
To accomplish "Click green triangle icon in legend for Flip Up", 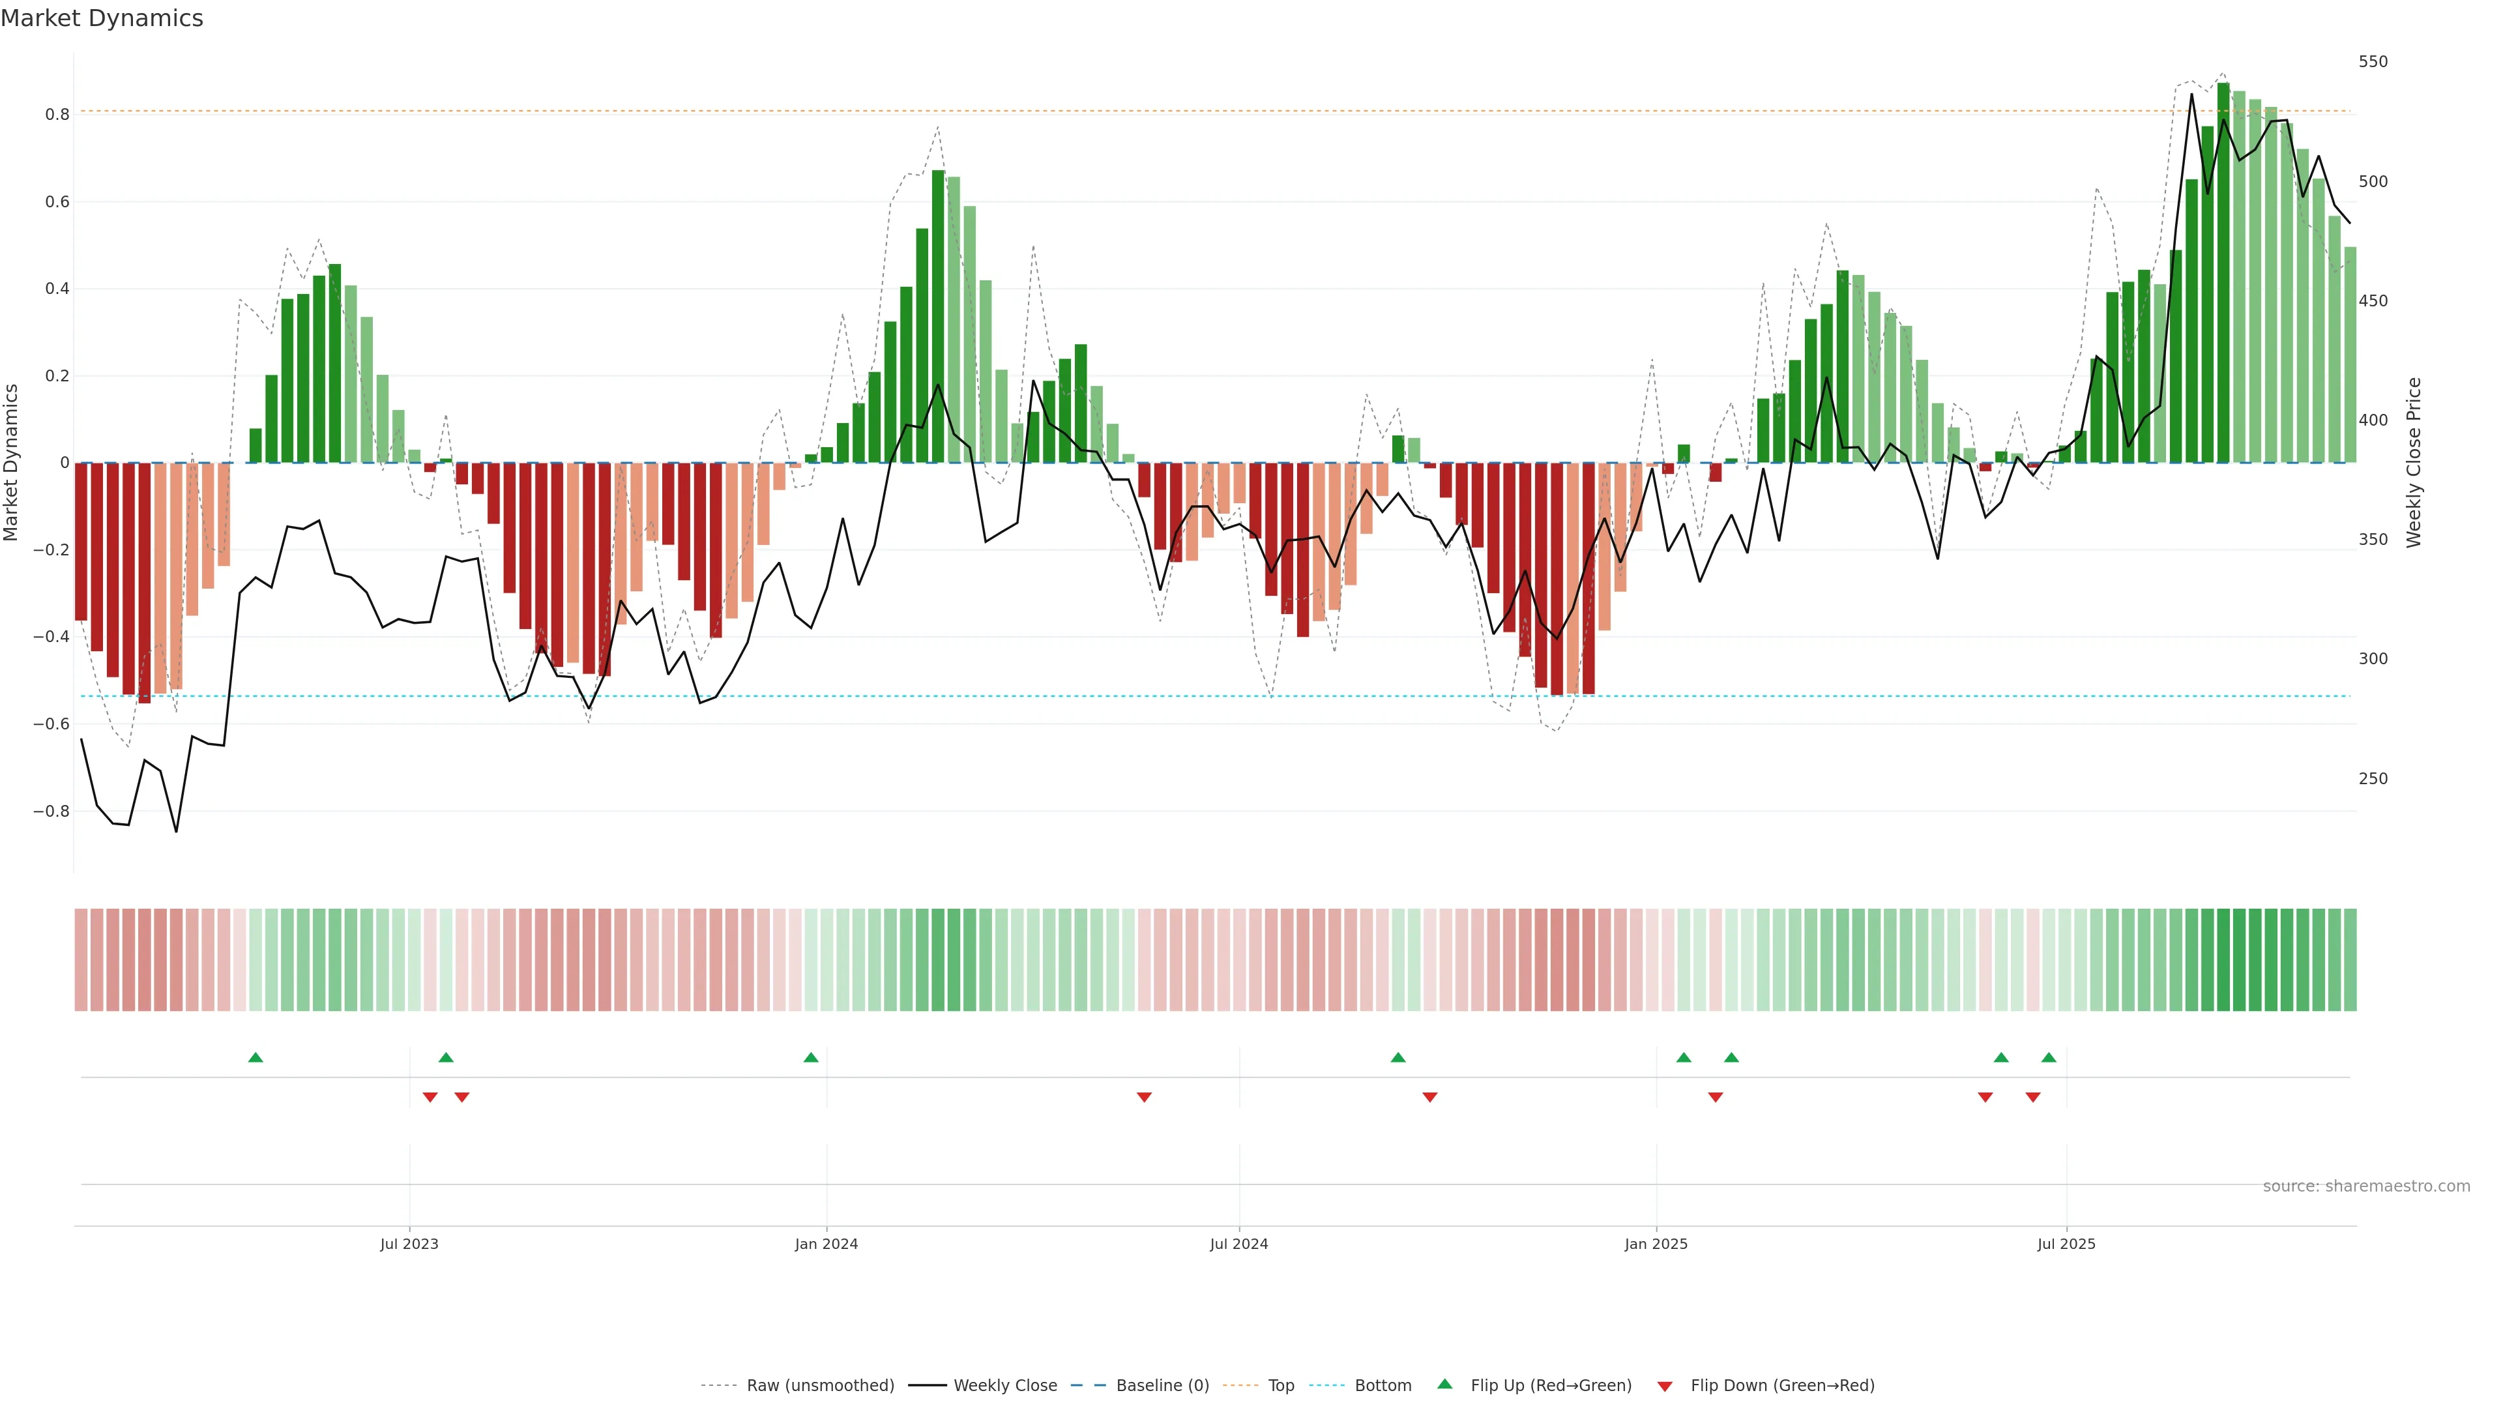I will tap(1445, 1384).
